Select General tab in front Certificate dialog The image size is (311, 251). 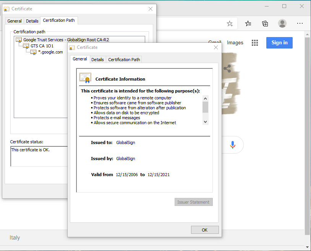pyautogui.click(x=80, y=59)
